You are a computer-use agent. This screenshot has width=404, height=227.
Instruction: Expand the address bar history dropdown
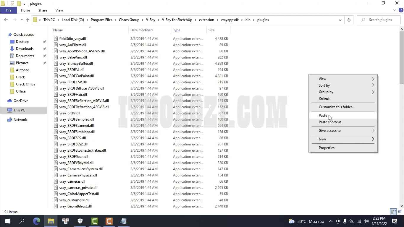[340, 20]
